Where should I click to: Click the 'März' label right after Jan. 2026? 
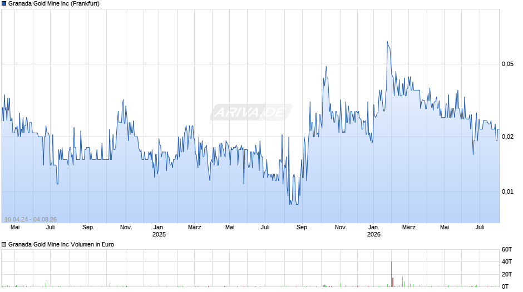tap(408, 228)
